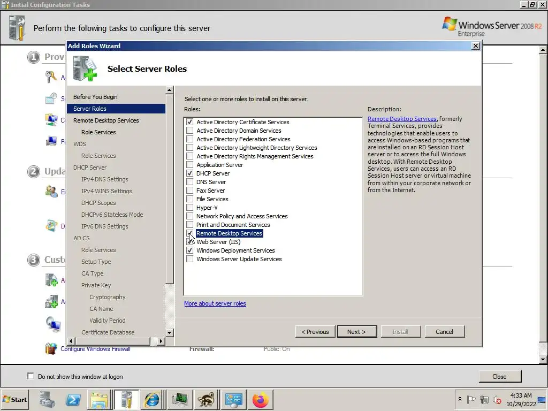
Task: Click the Configure Windows Firewall icon
Action: 51,348
